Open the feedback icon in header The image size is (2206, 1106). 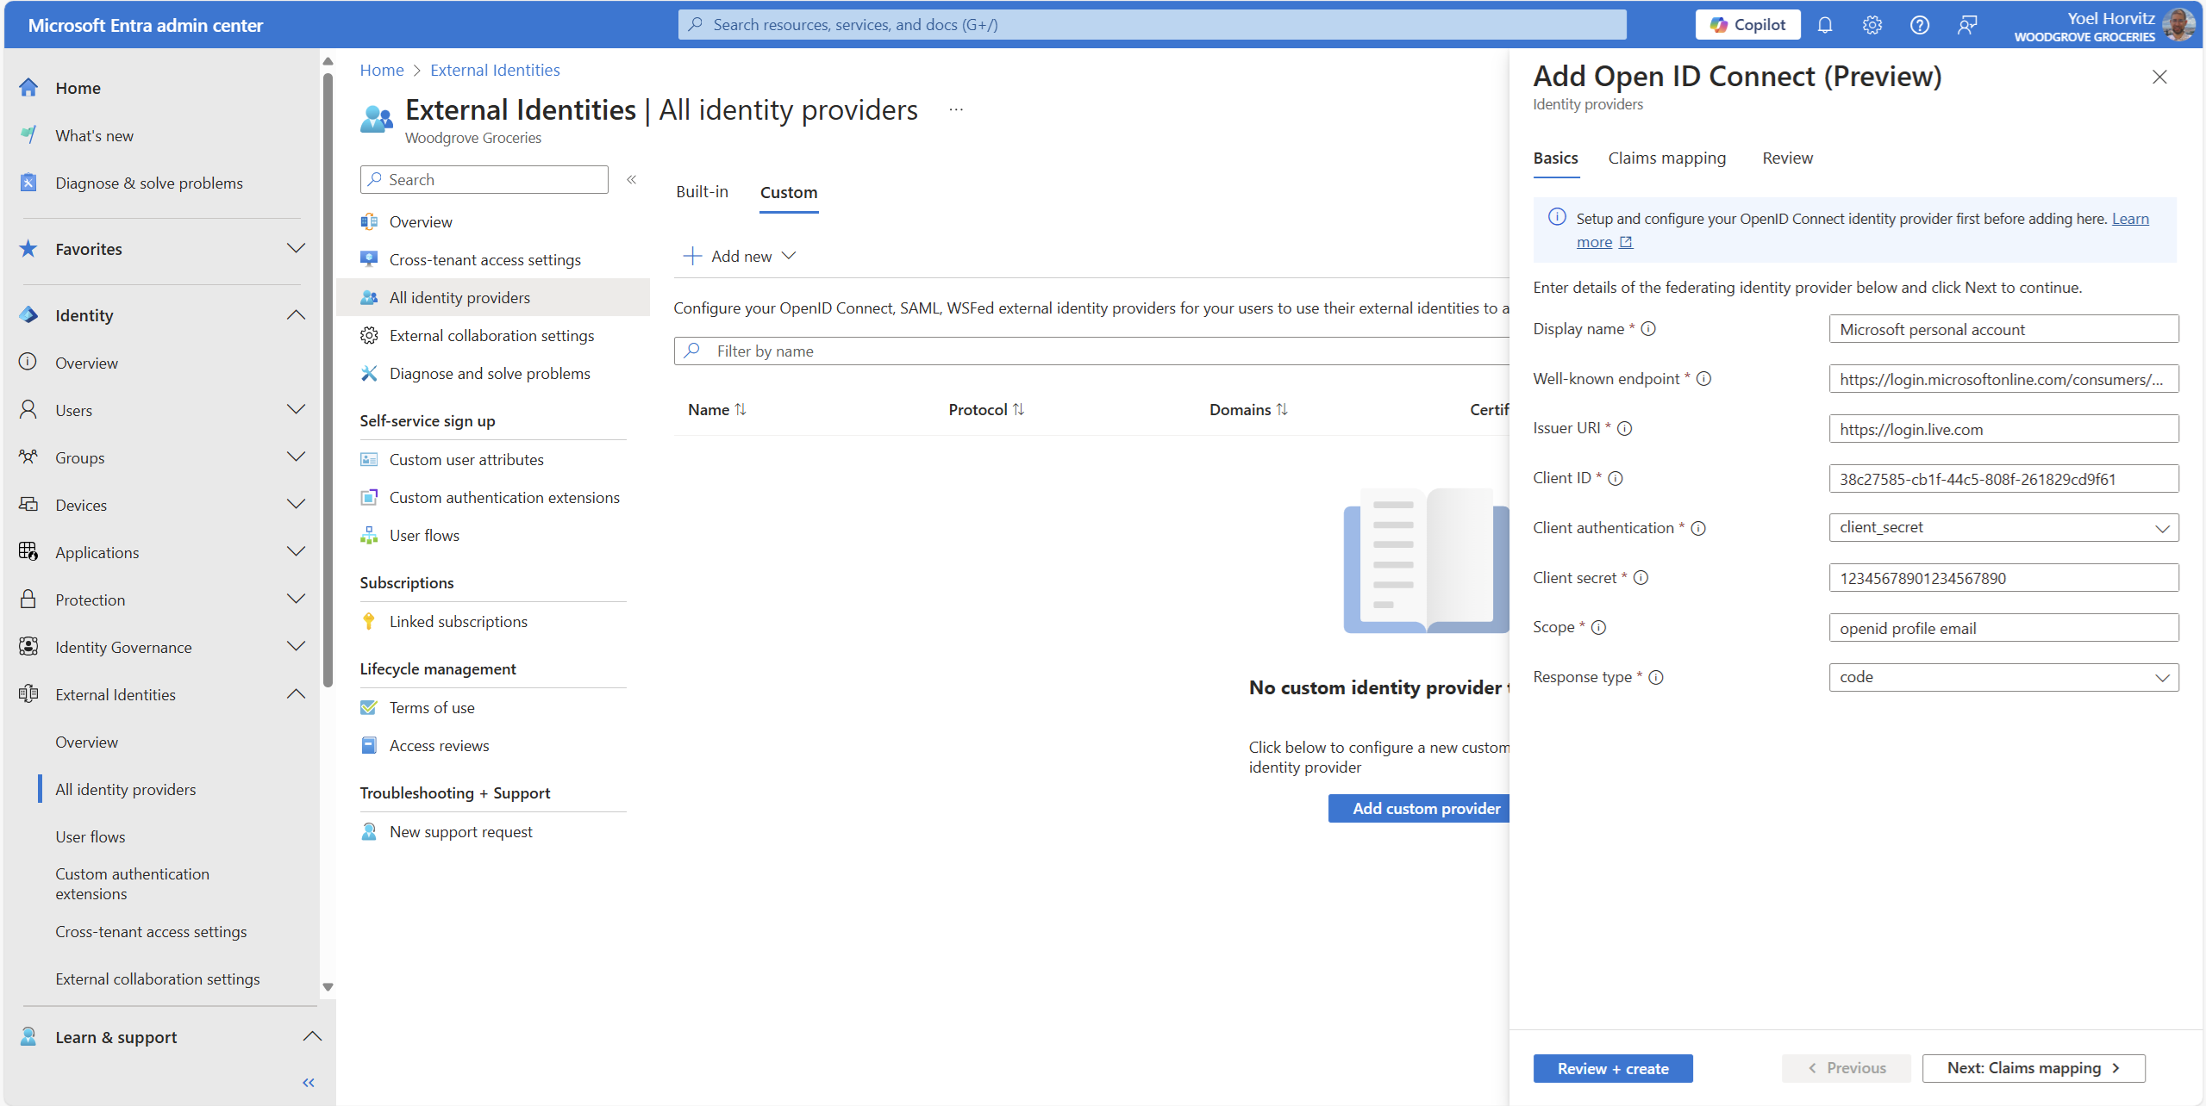tap(1966, 25)
